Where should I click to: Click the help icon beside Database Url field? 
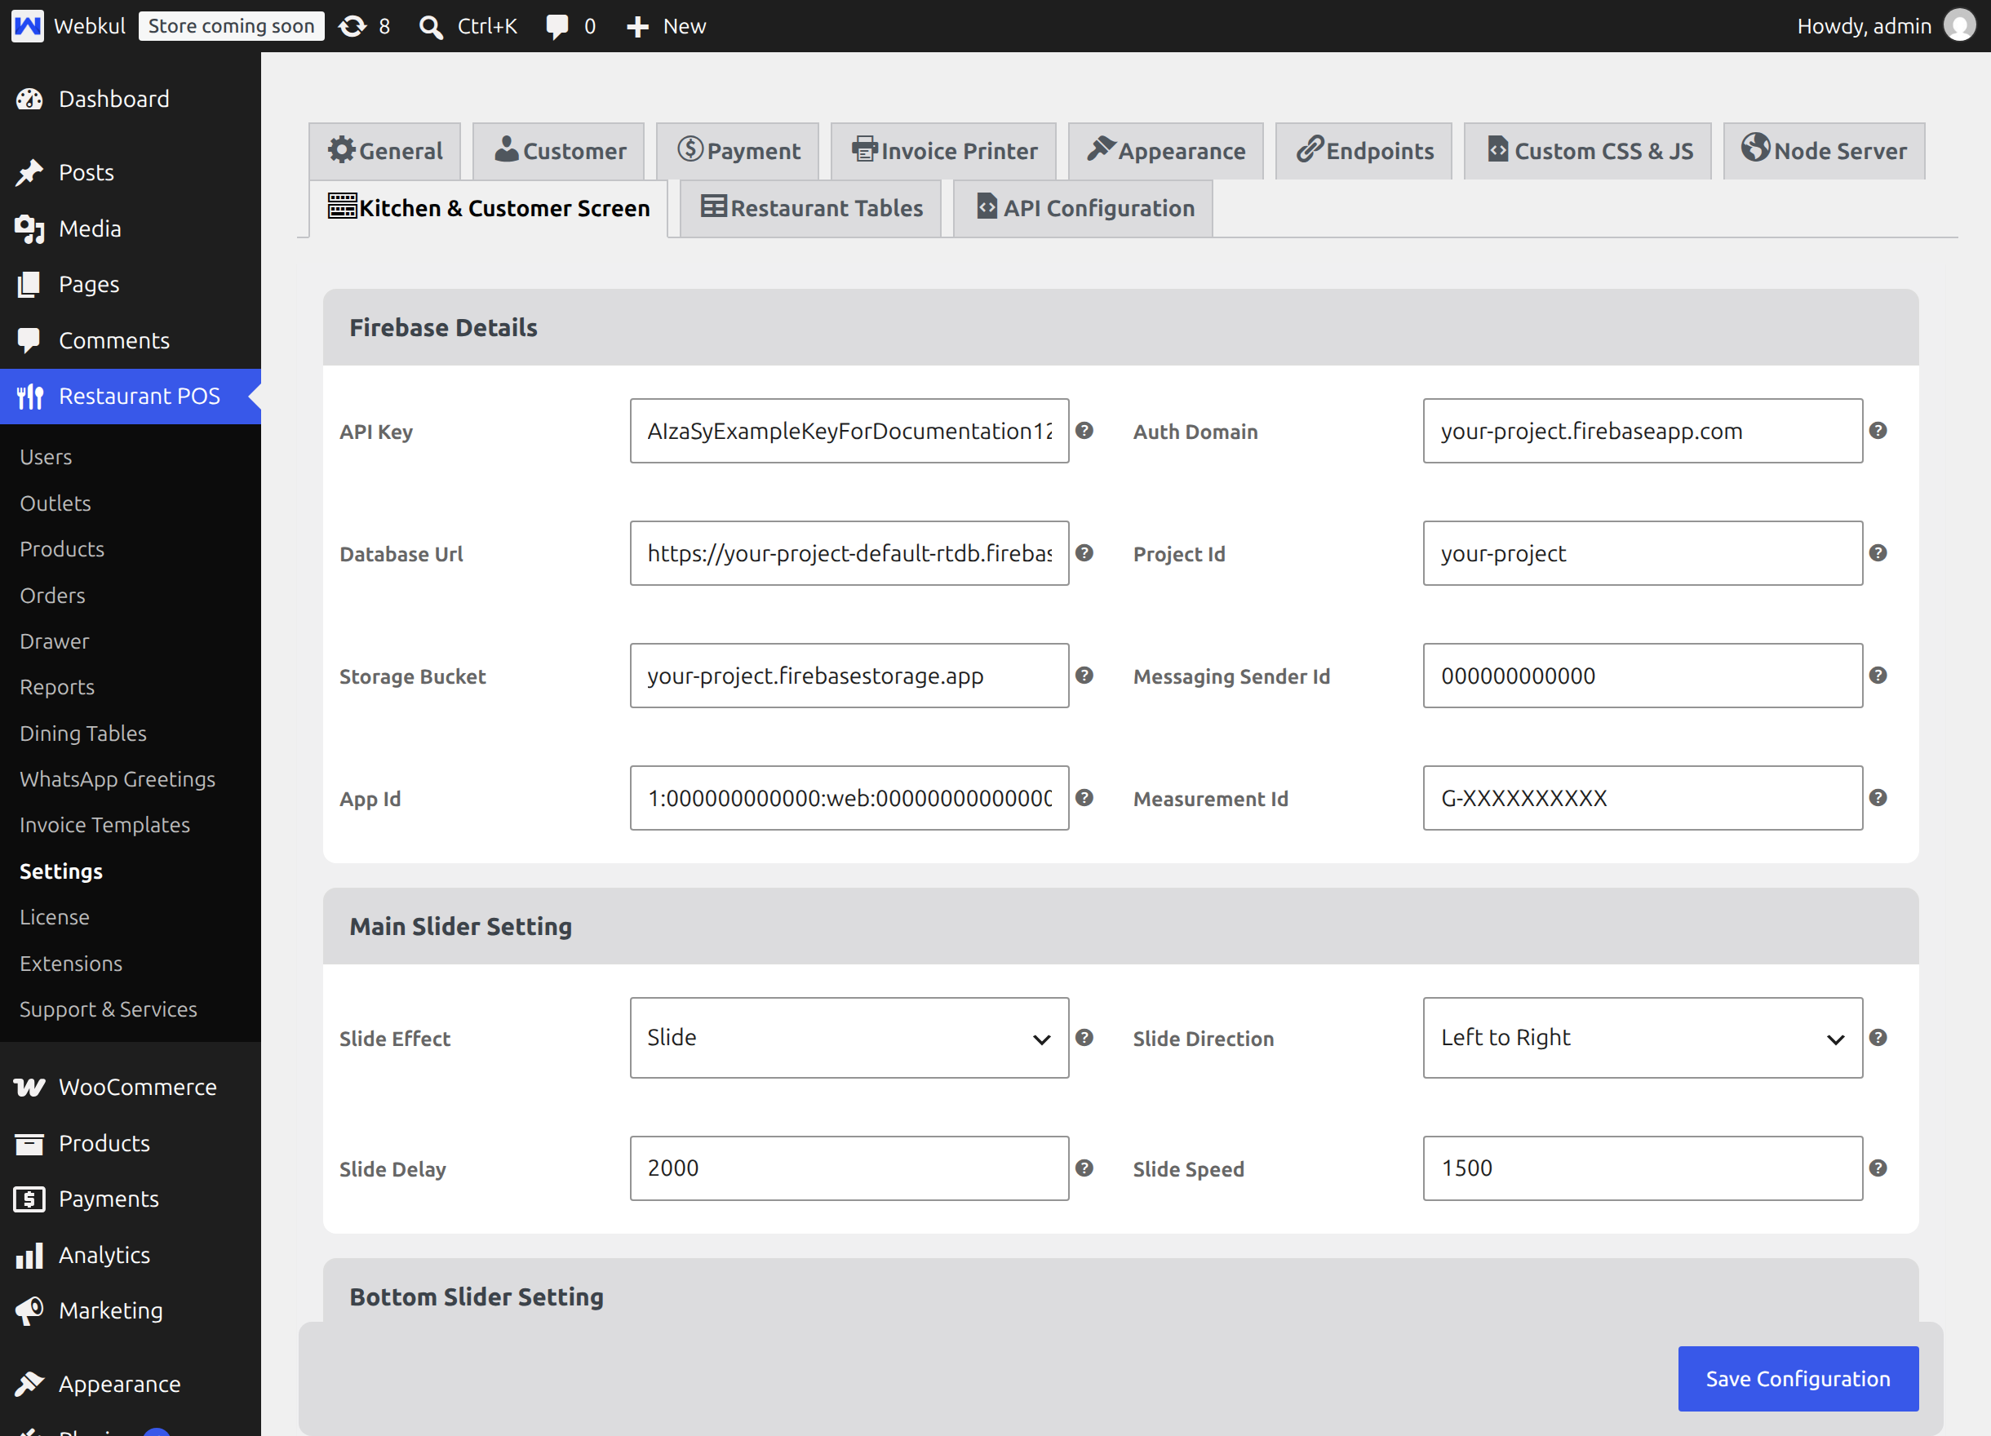(x=1084, y=553)
